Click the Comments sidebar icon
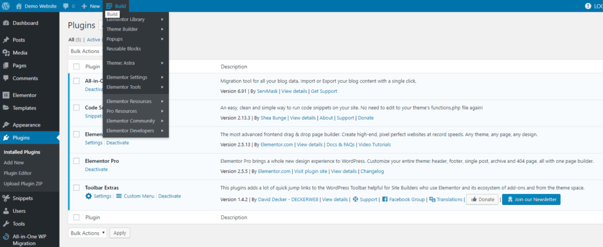603x247 pixels. (6, 78)
